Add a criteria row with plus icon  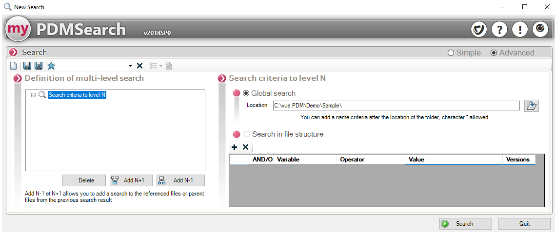[x=234, y=147]
